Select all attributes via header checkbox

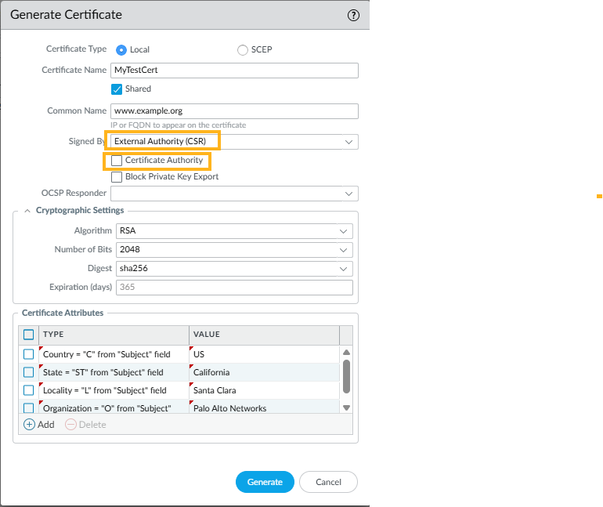click(x=29, y=335)
